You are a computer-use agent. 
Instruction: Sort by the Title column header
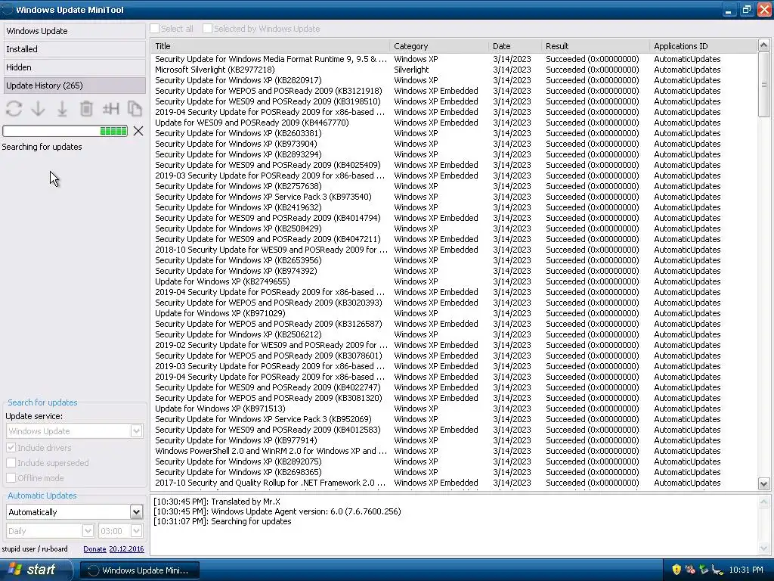coord(270,46)
